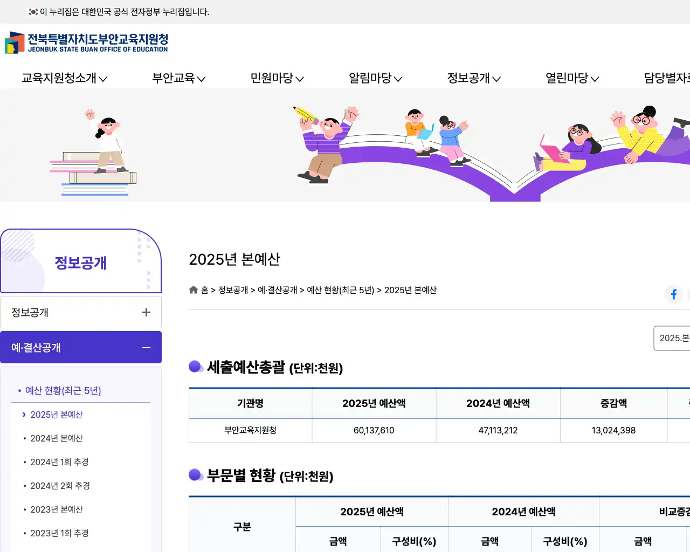Open 정보공개 top menu

474,78
